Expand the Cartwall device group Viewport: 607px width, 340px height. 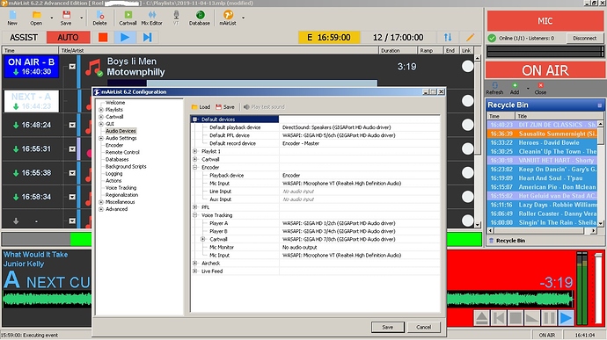pyautogui.click(x=195, y=159)
